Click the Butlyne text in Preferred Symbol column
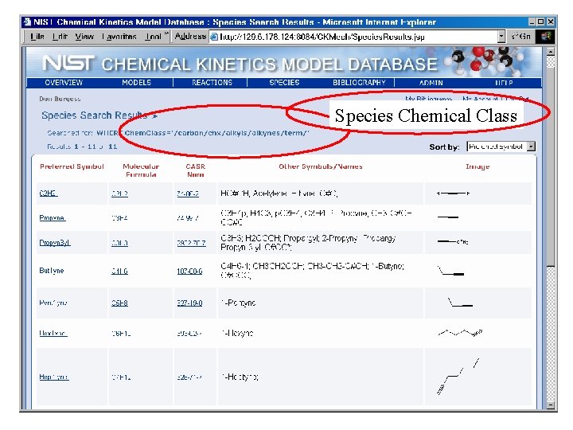Image resolution: width=573 pixels, height=430 pixels. (x=51, y=271)
